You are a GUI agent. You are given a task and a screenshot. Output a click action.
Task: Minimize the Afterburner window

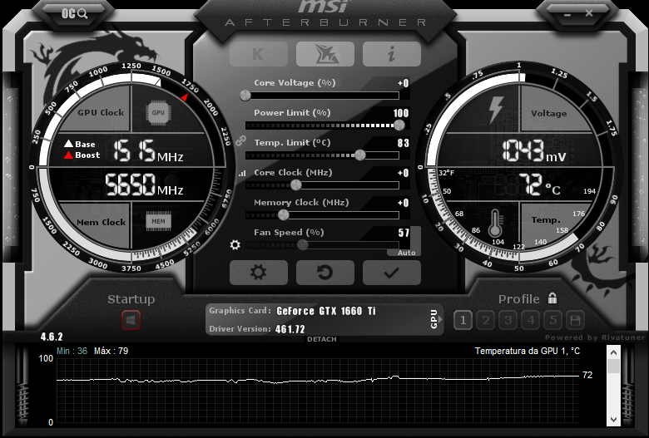point(567,14)
